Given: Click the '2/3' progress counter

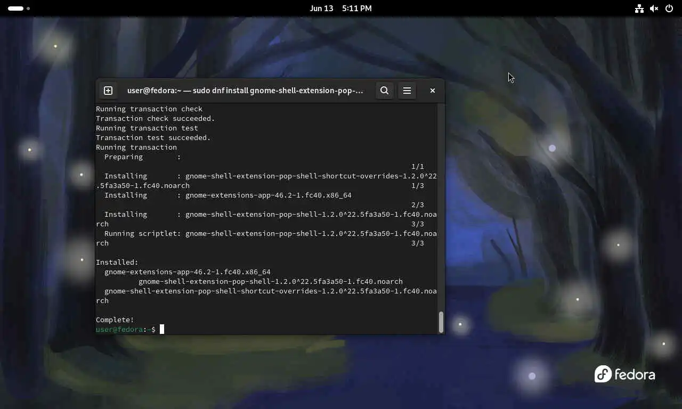Looking at the screenshot, I should 418,204.
